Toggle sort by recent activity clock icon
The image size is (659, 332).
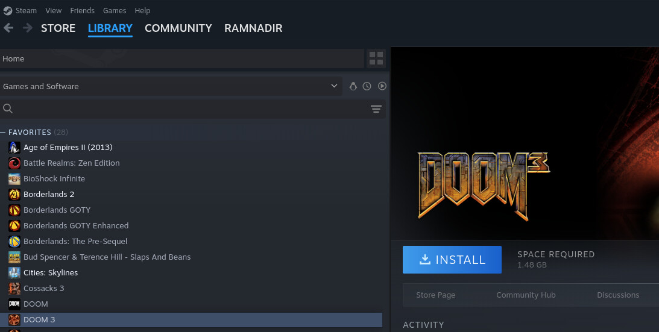(x=367, y=86)
